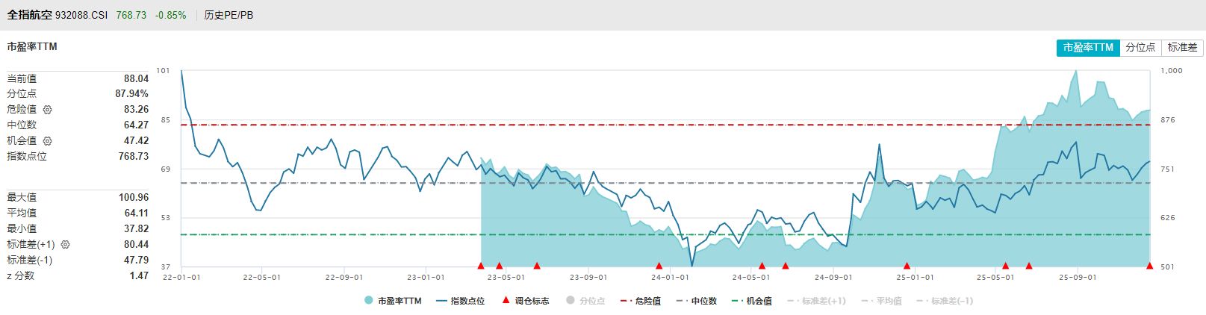Select red triangle marker just before 25-01-01

tap(907, 265)
